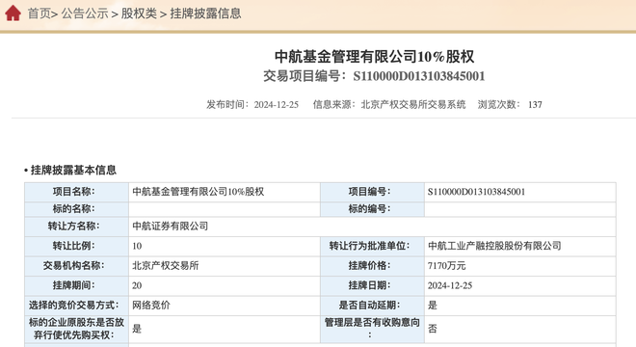Viewport: 636px width, 347px height.
Task: Select the 项目编号 value in table
Action: click(520, 192)
